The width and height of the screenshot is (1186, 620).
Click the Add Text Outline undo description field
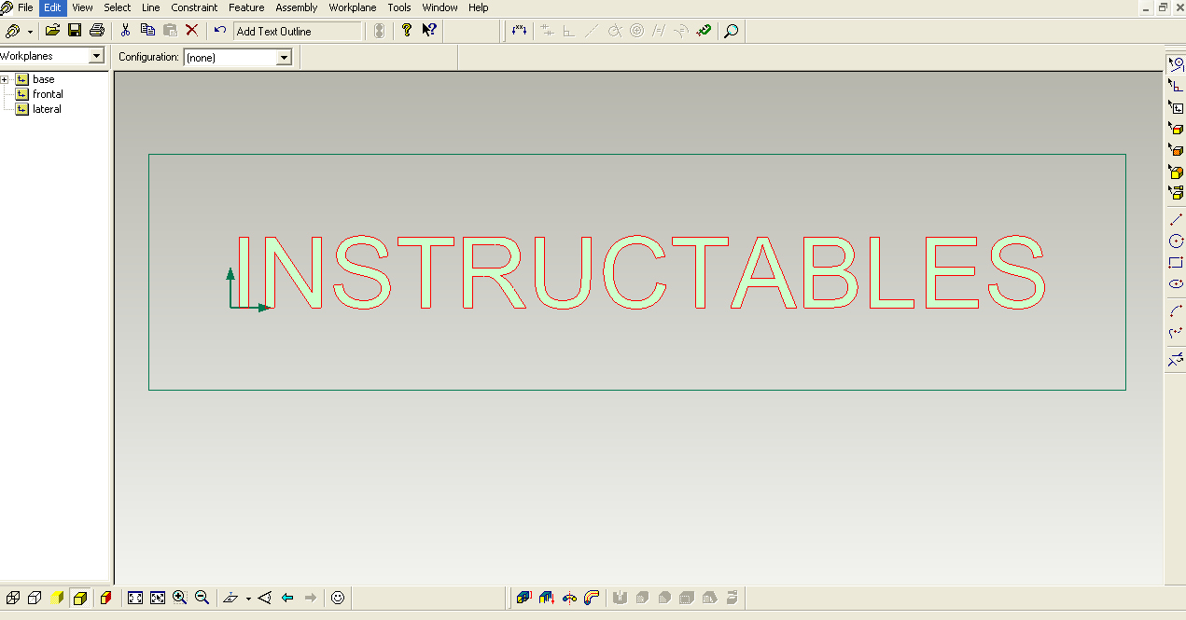[x=298, y=31]
